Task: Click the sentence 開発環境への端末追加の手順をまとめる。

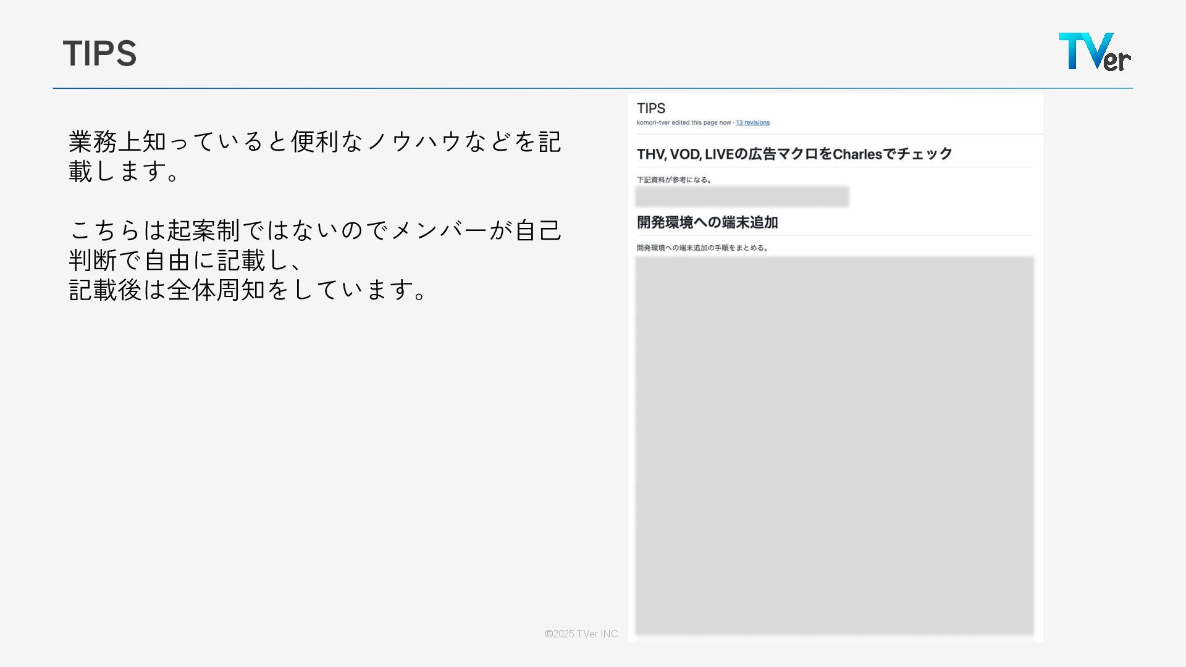Action: (703, 248)
